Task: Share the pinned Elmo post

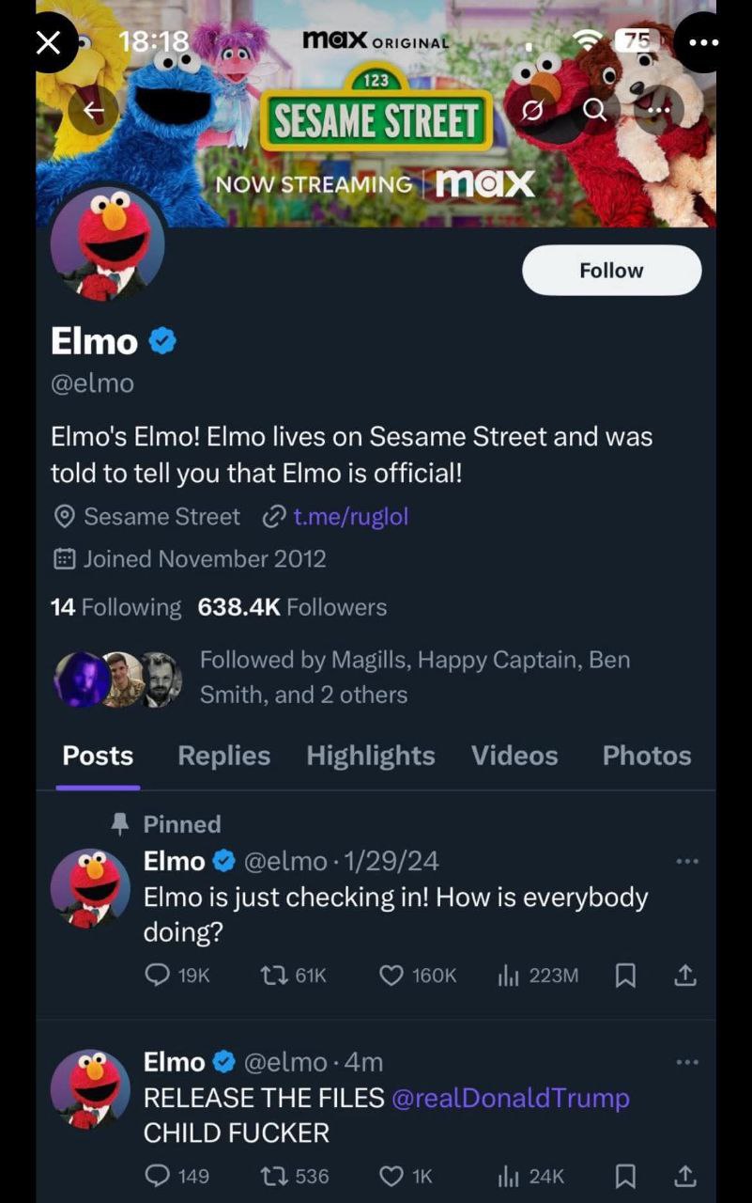Action: tap(686, 976)
